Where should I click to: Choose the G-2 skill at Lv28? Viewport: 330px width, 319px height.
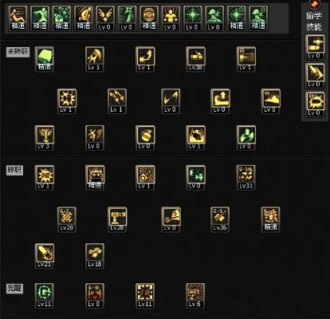point(67,219)
